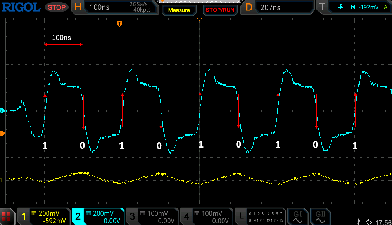Click the channel 2 ground level marker
This screenshot has height=225, width=392.
click(2, 111)
